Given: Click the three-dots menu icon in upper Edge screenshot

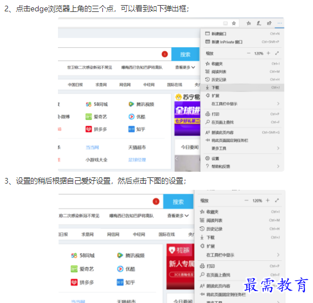Looking at the screenshot, I should [x=279, y=23].
